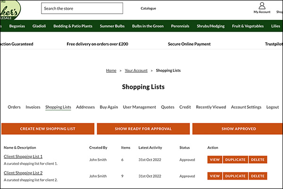This screenshot has height=189, width=283.
Task: Open the Perennials category menu
Action: point(180,26)
